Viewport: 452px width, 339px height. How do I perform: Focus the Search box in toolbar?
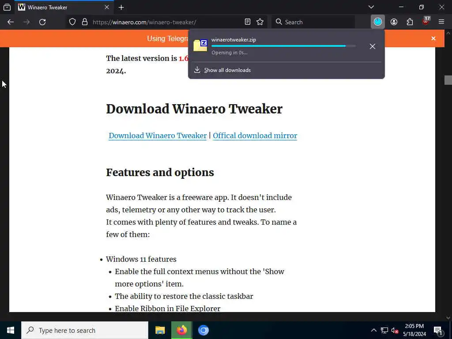click(x=313, y=22)
